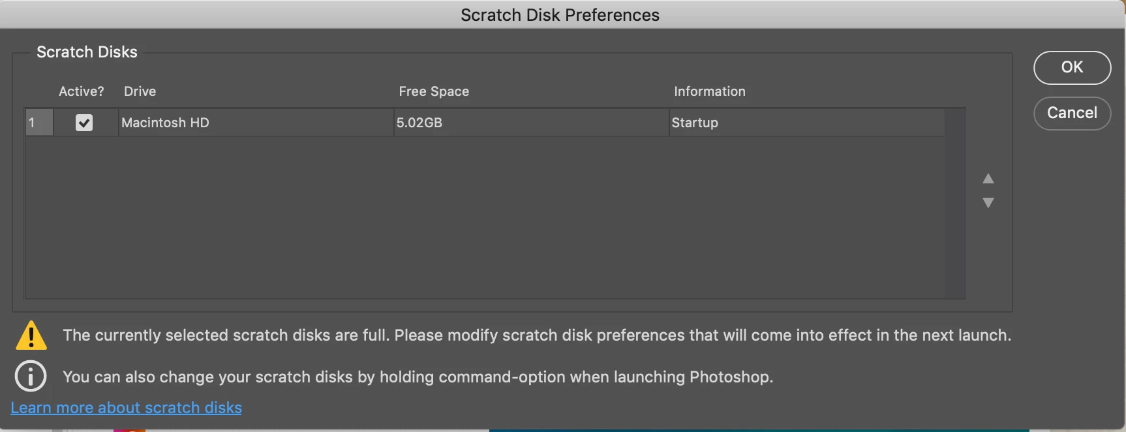Uncheck the Active checkbox for Macintosh HD
The height and width of the screenshot is (432, 1126).
point(84,123)
